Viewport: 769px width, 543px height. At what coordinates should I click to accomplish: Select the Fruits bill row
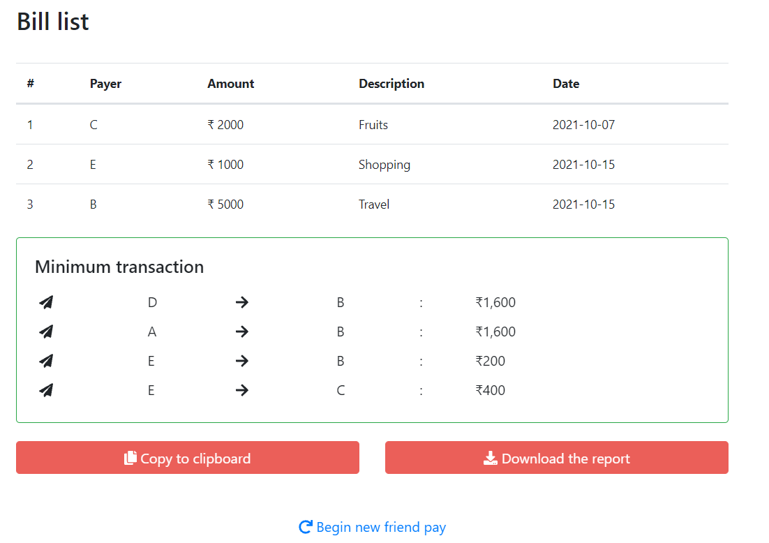tap(373, 124)
